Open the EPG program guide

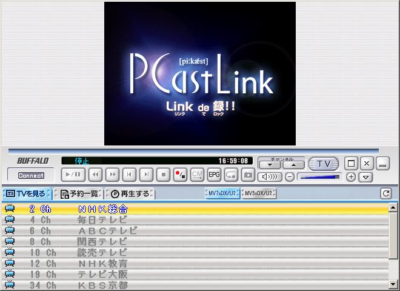tap(214, 175)
